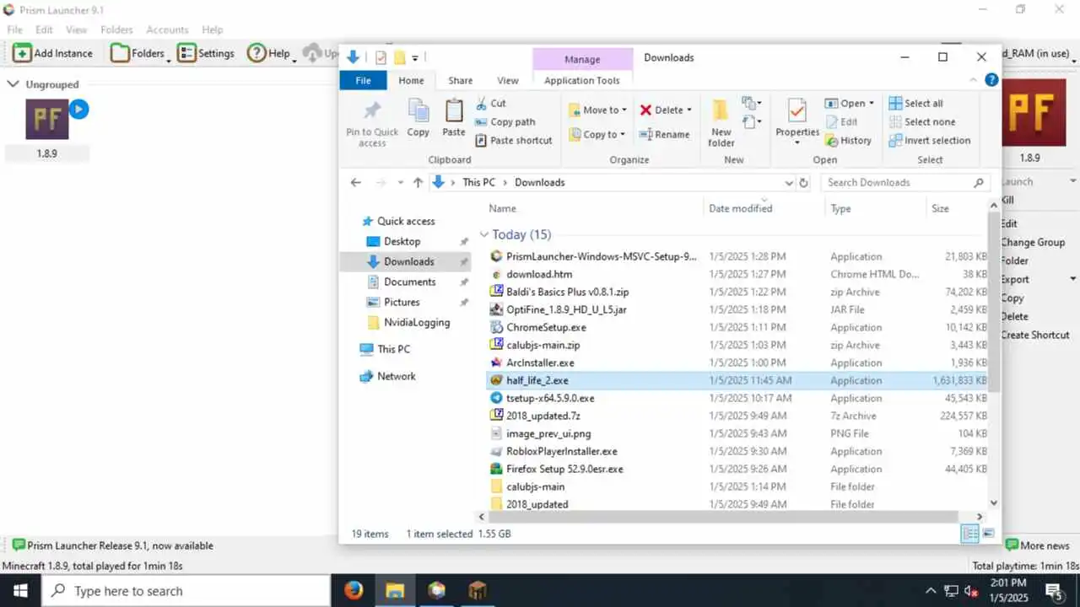The width and height of the screenshot is (1080, 607).
Task: Open the Move to dropdown
Action: click(599, 110)
